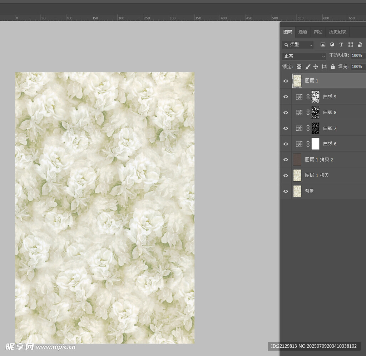Open the 历史记录 tab
This screenshot has height=356, width=366.
coord(337,32)
